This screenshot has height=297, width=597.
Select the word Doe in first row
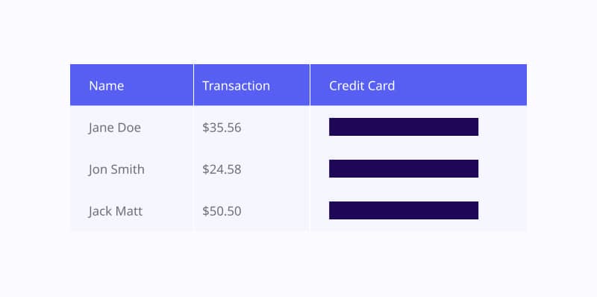click(x=129, y=128)
